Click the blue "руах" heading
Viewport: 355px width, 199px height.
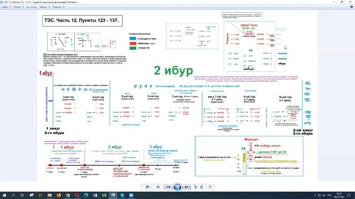[x=143, y=86]
